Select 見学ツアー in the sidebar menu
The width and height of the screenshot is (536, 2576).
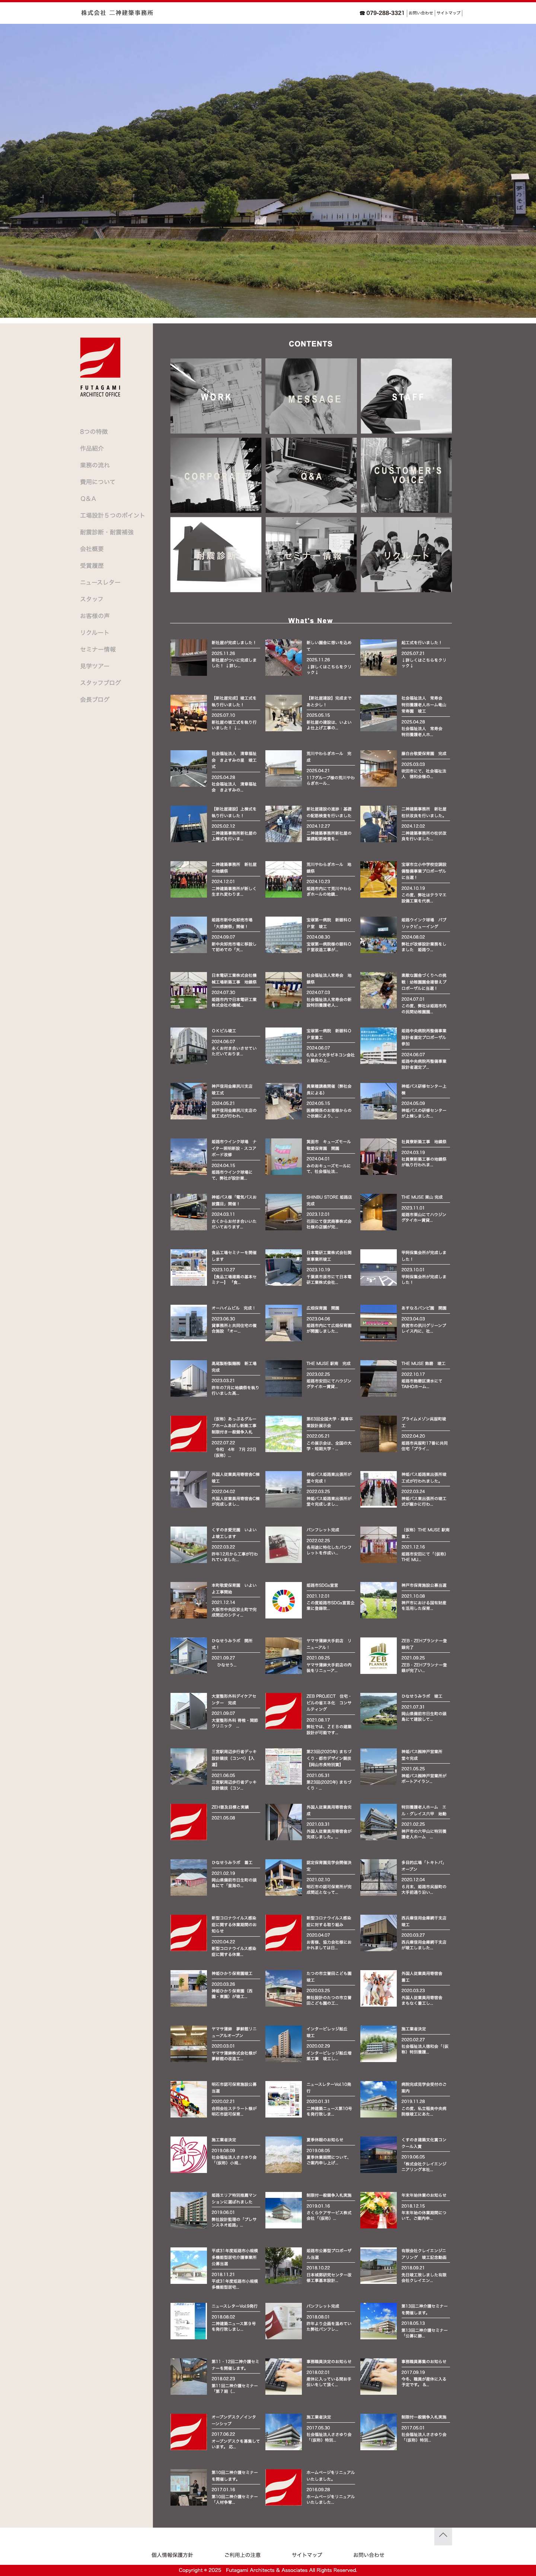95,666
